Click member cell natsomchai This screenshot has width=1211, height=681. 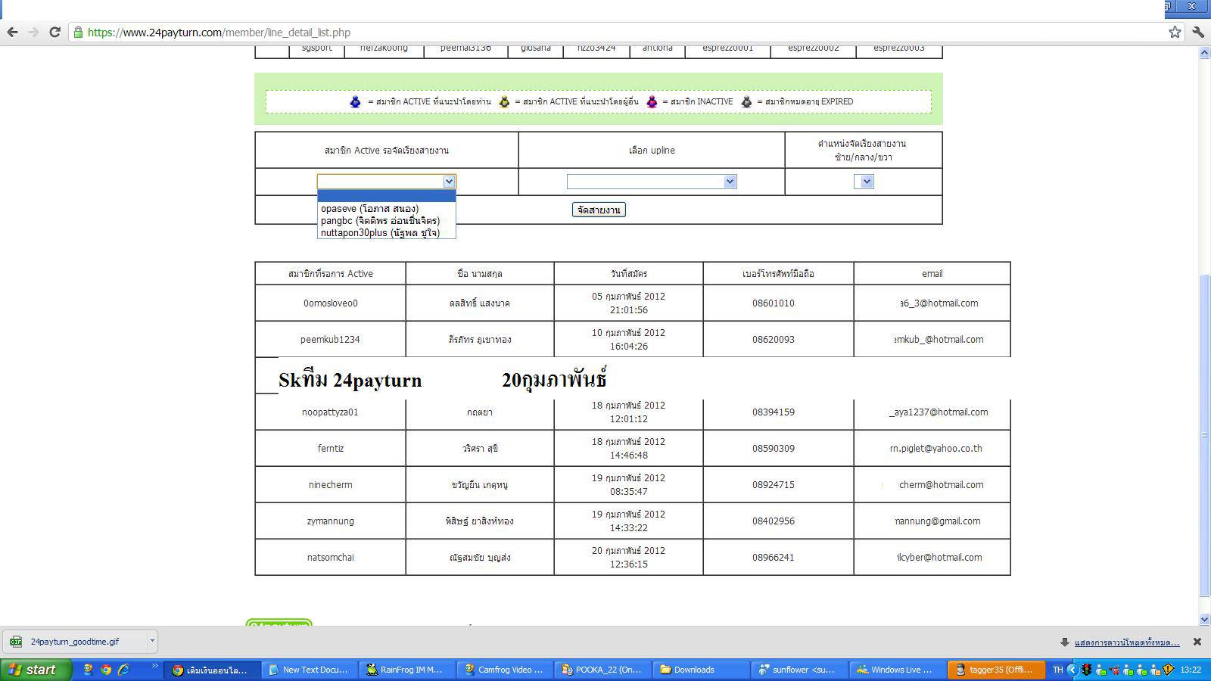pos(331,557)
